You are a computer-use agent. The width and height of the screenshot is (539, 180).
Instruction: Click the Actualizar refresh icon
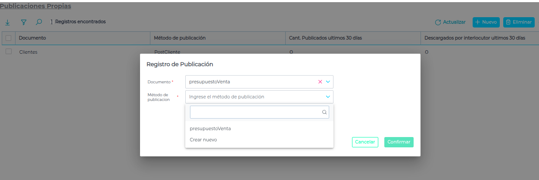pos(438,22)
